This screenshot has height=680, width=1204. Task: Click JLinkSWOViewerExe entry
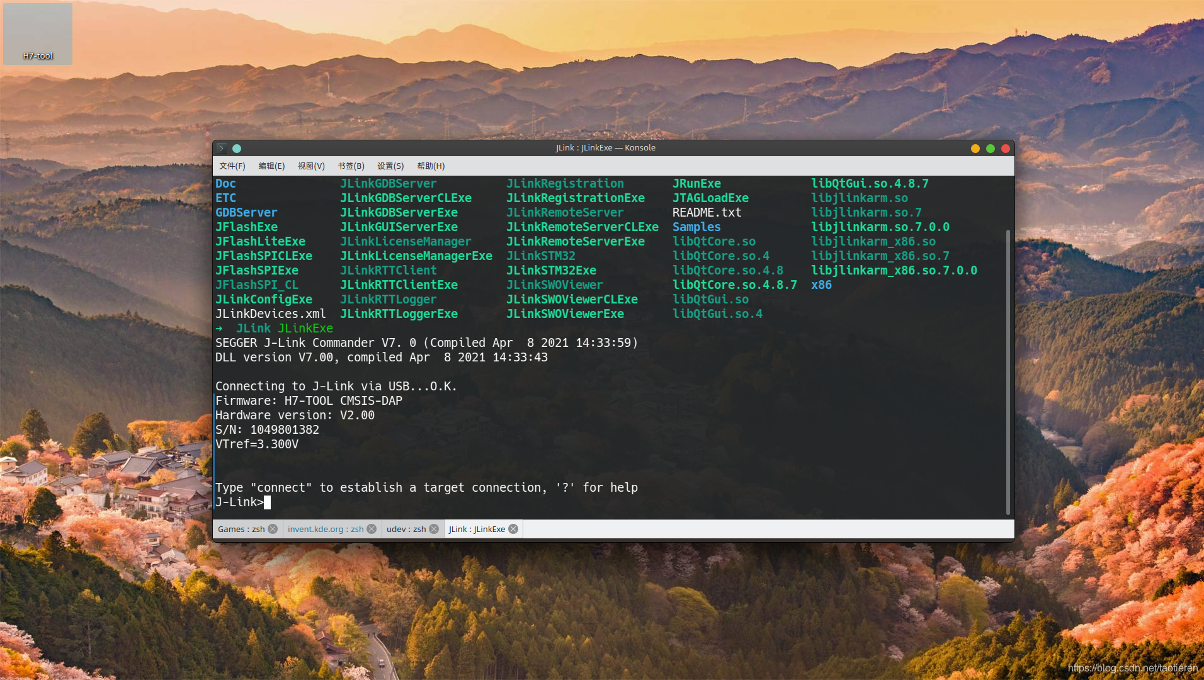[565, 314]
